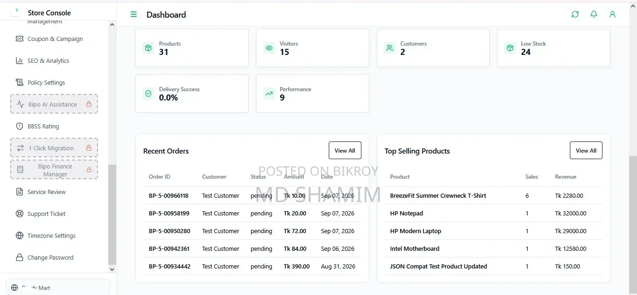
Task: Open order BP-5-00934442
Action: 169,267
